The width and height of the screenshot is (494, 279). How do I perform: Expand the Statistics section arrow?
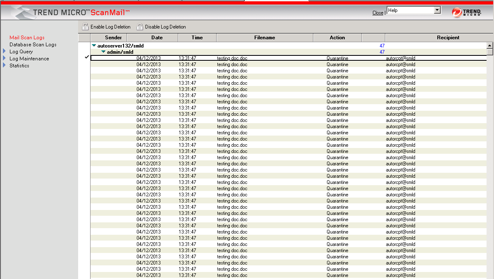[5, 66]
